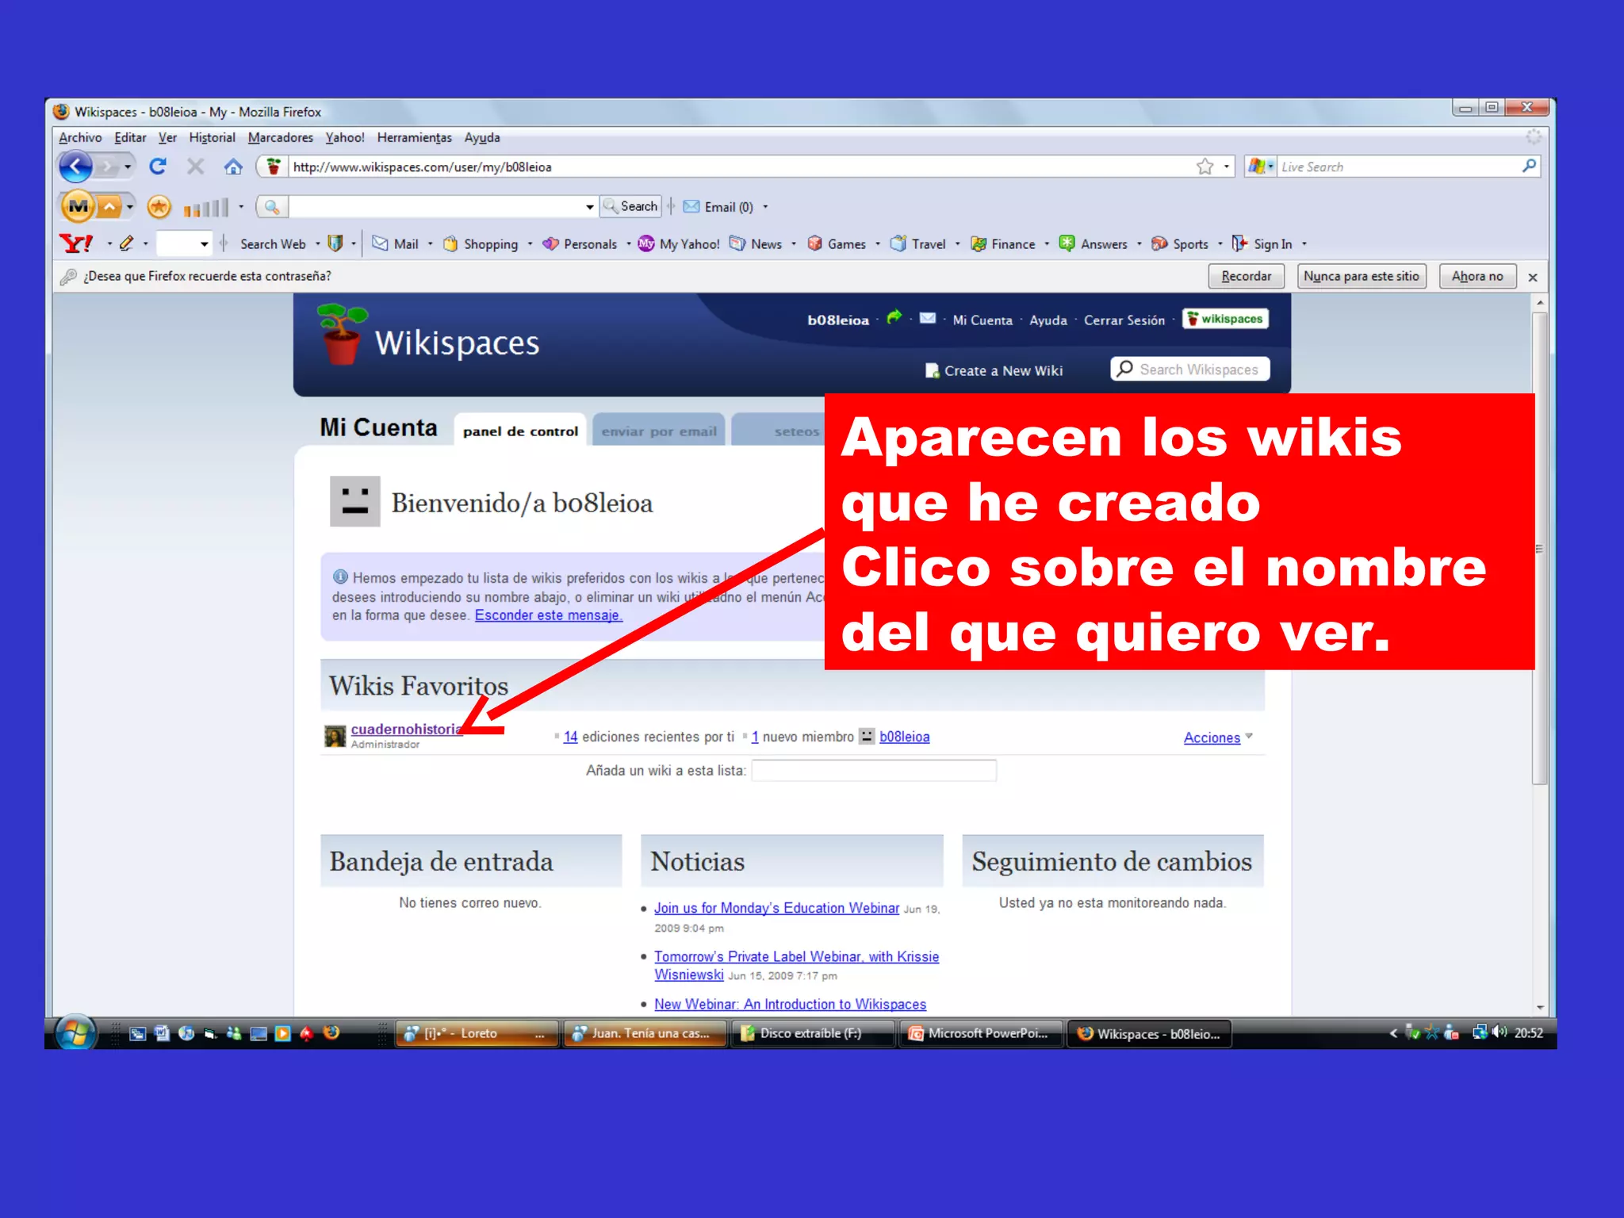
Task: Open Yahoo Answers toolbar item
Action: [x=1094, y=244]
